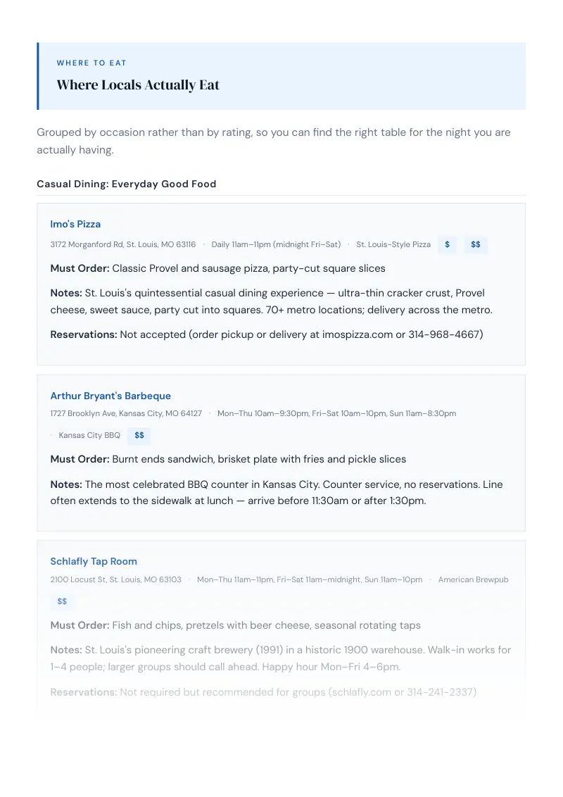The image size is (563, 797).
Task: Click the single dollar price badge for Imo's Pizza
Action: (x=447, y=244)
